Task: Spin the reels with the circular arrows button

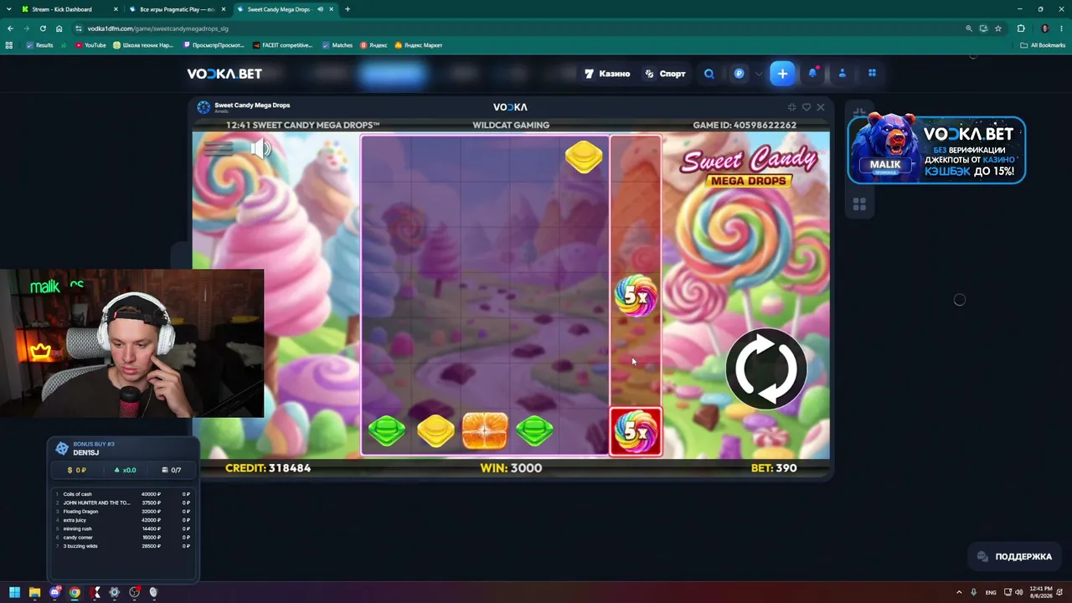Action: pyautogui.click(x=765, y=368)
